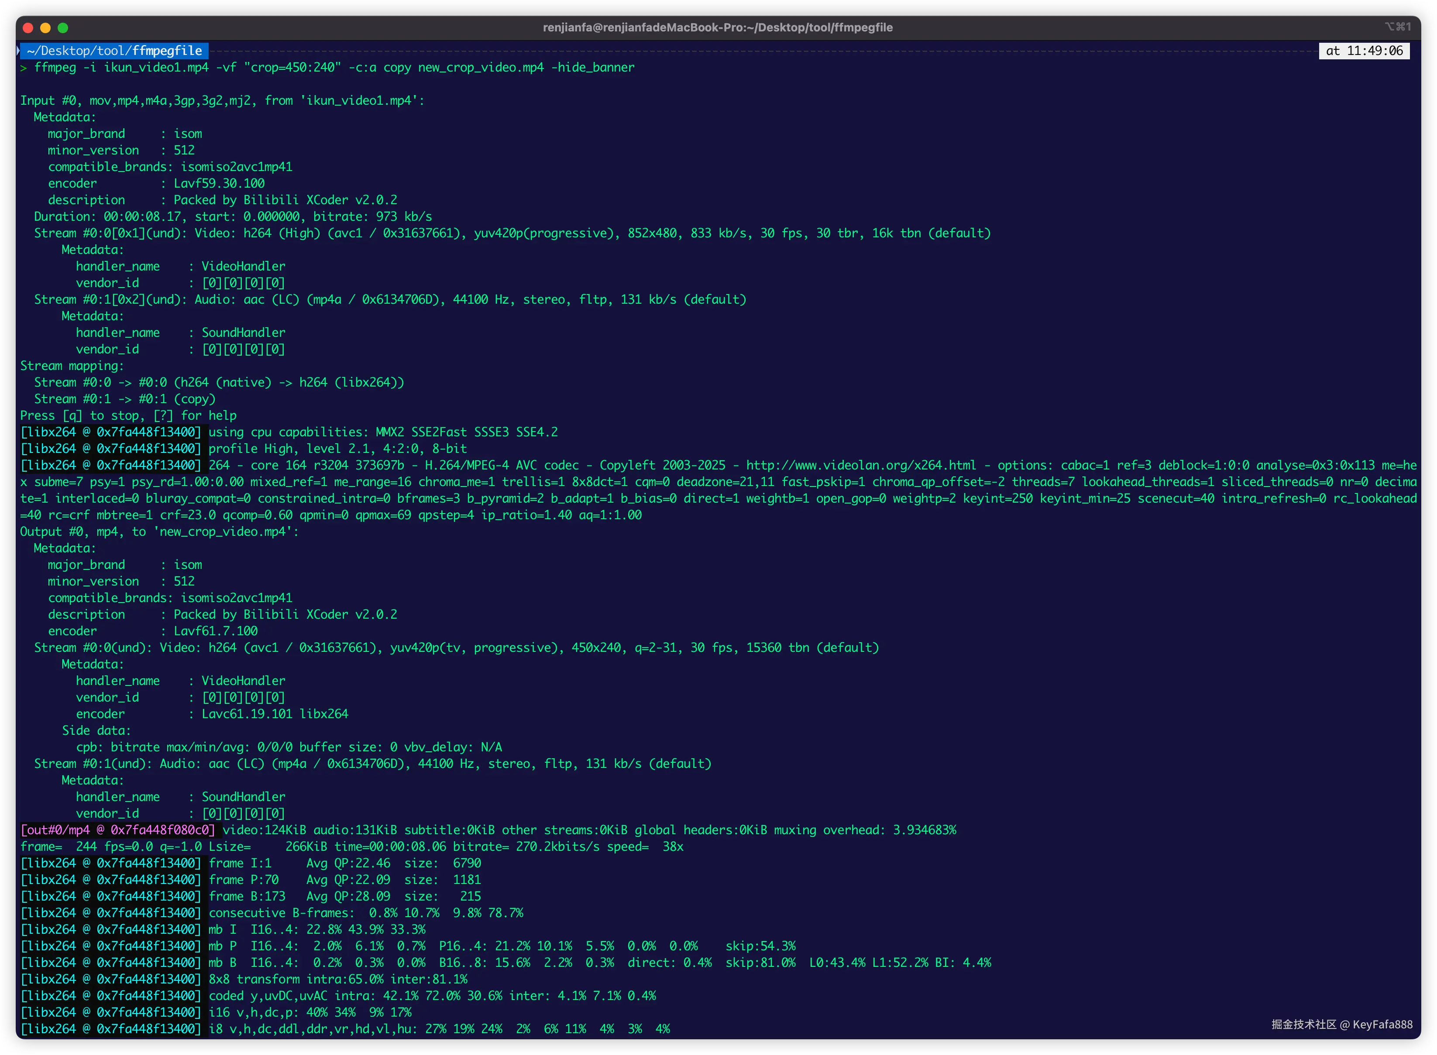Click the green fullscreen window button
Viewport: 1437px width, 1055px height.
(62, 27)
